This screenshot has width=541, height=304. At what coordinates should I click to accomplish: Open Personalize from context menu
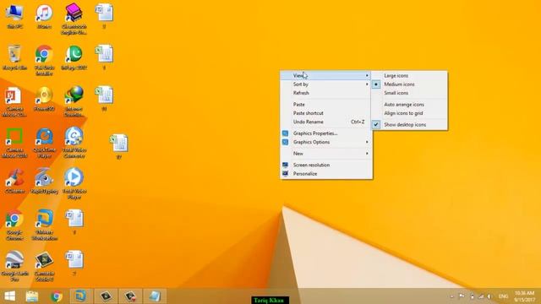point(326,174)
